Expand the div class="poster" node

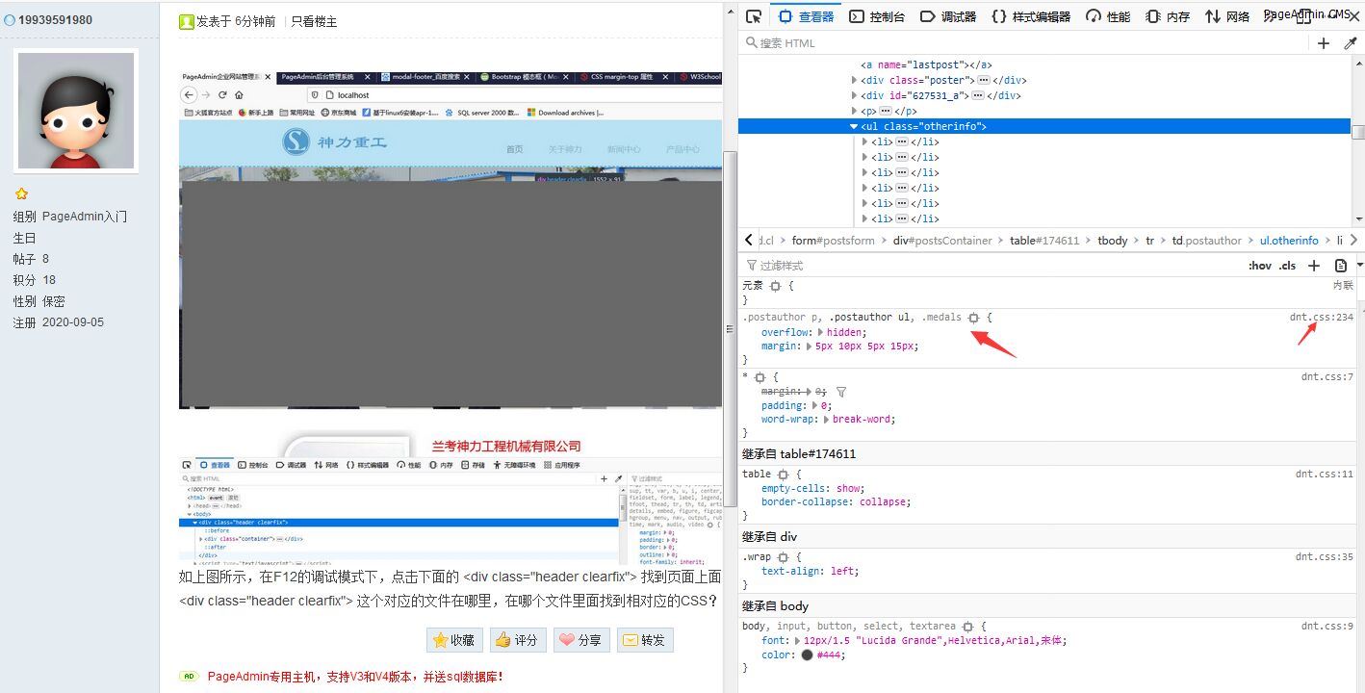coord(854,80)
